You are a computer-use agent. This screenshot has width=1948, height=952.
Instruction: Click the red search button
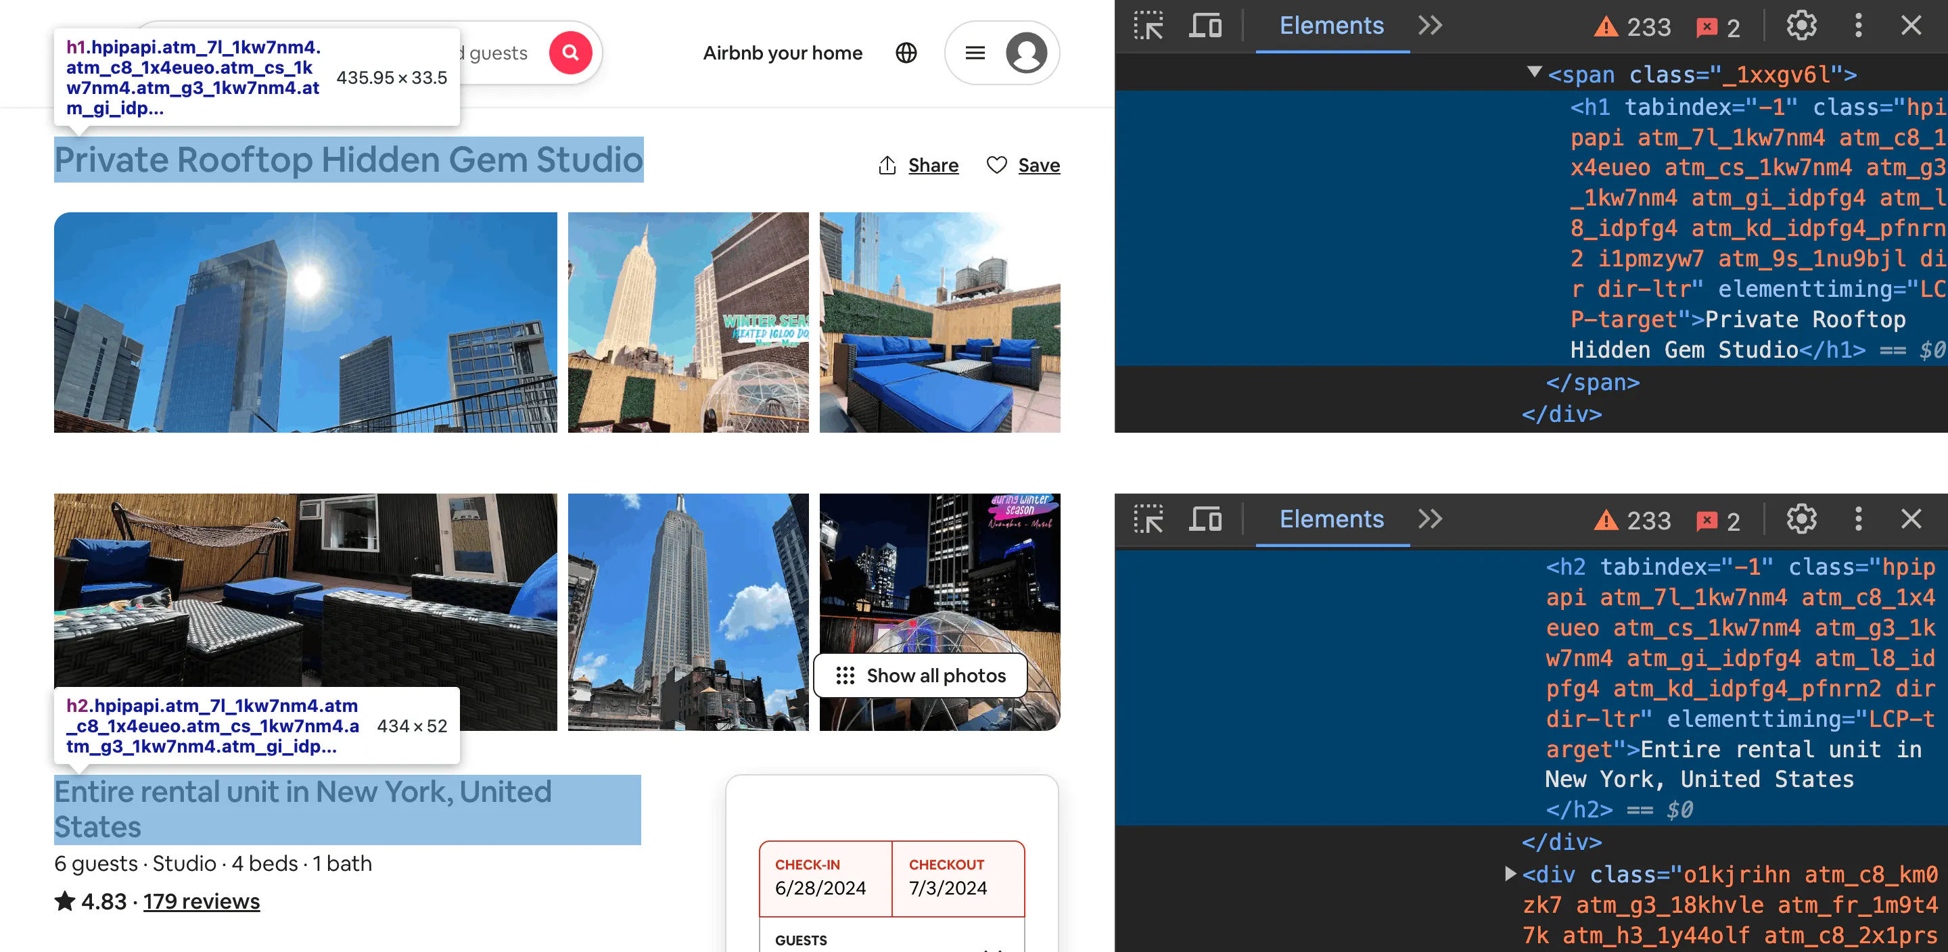pyautogui.click(x=571, y=52)
